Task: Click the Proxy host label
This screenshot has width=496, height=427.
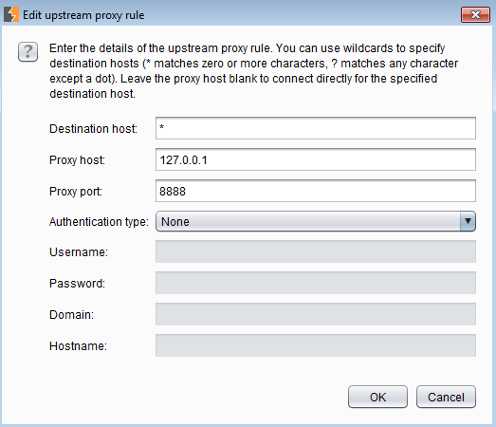Action: [77, 160]
